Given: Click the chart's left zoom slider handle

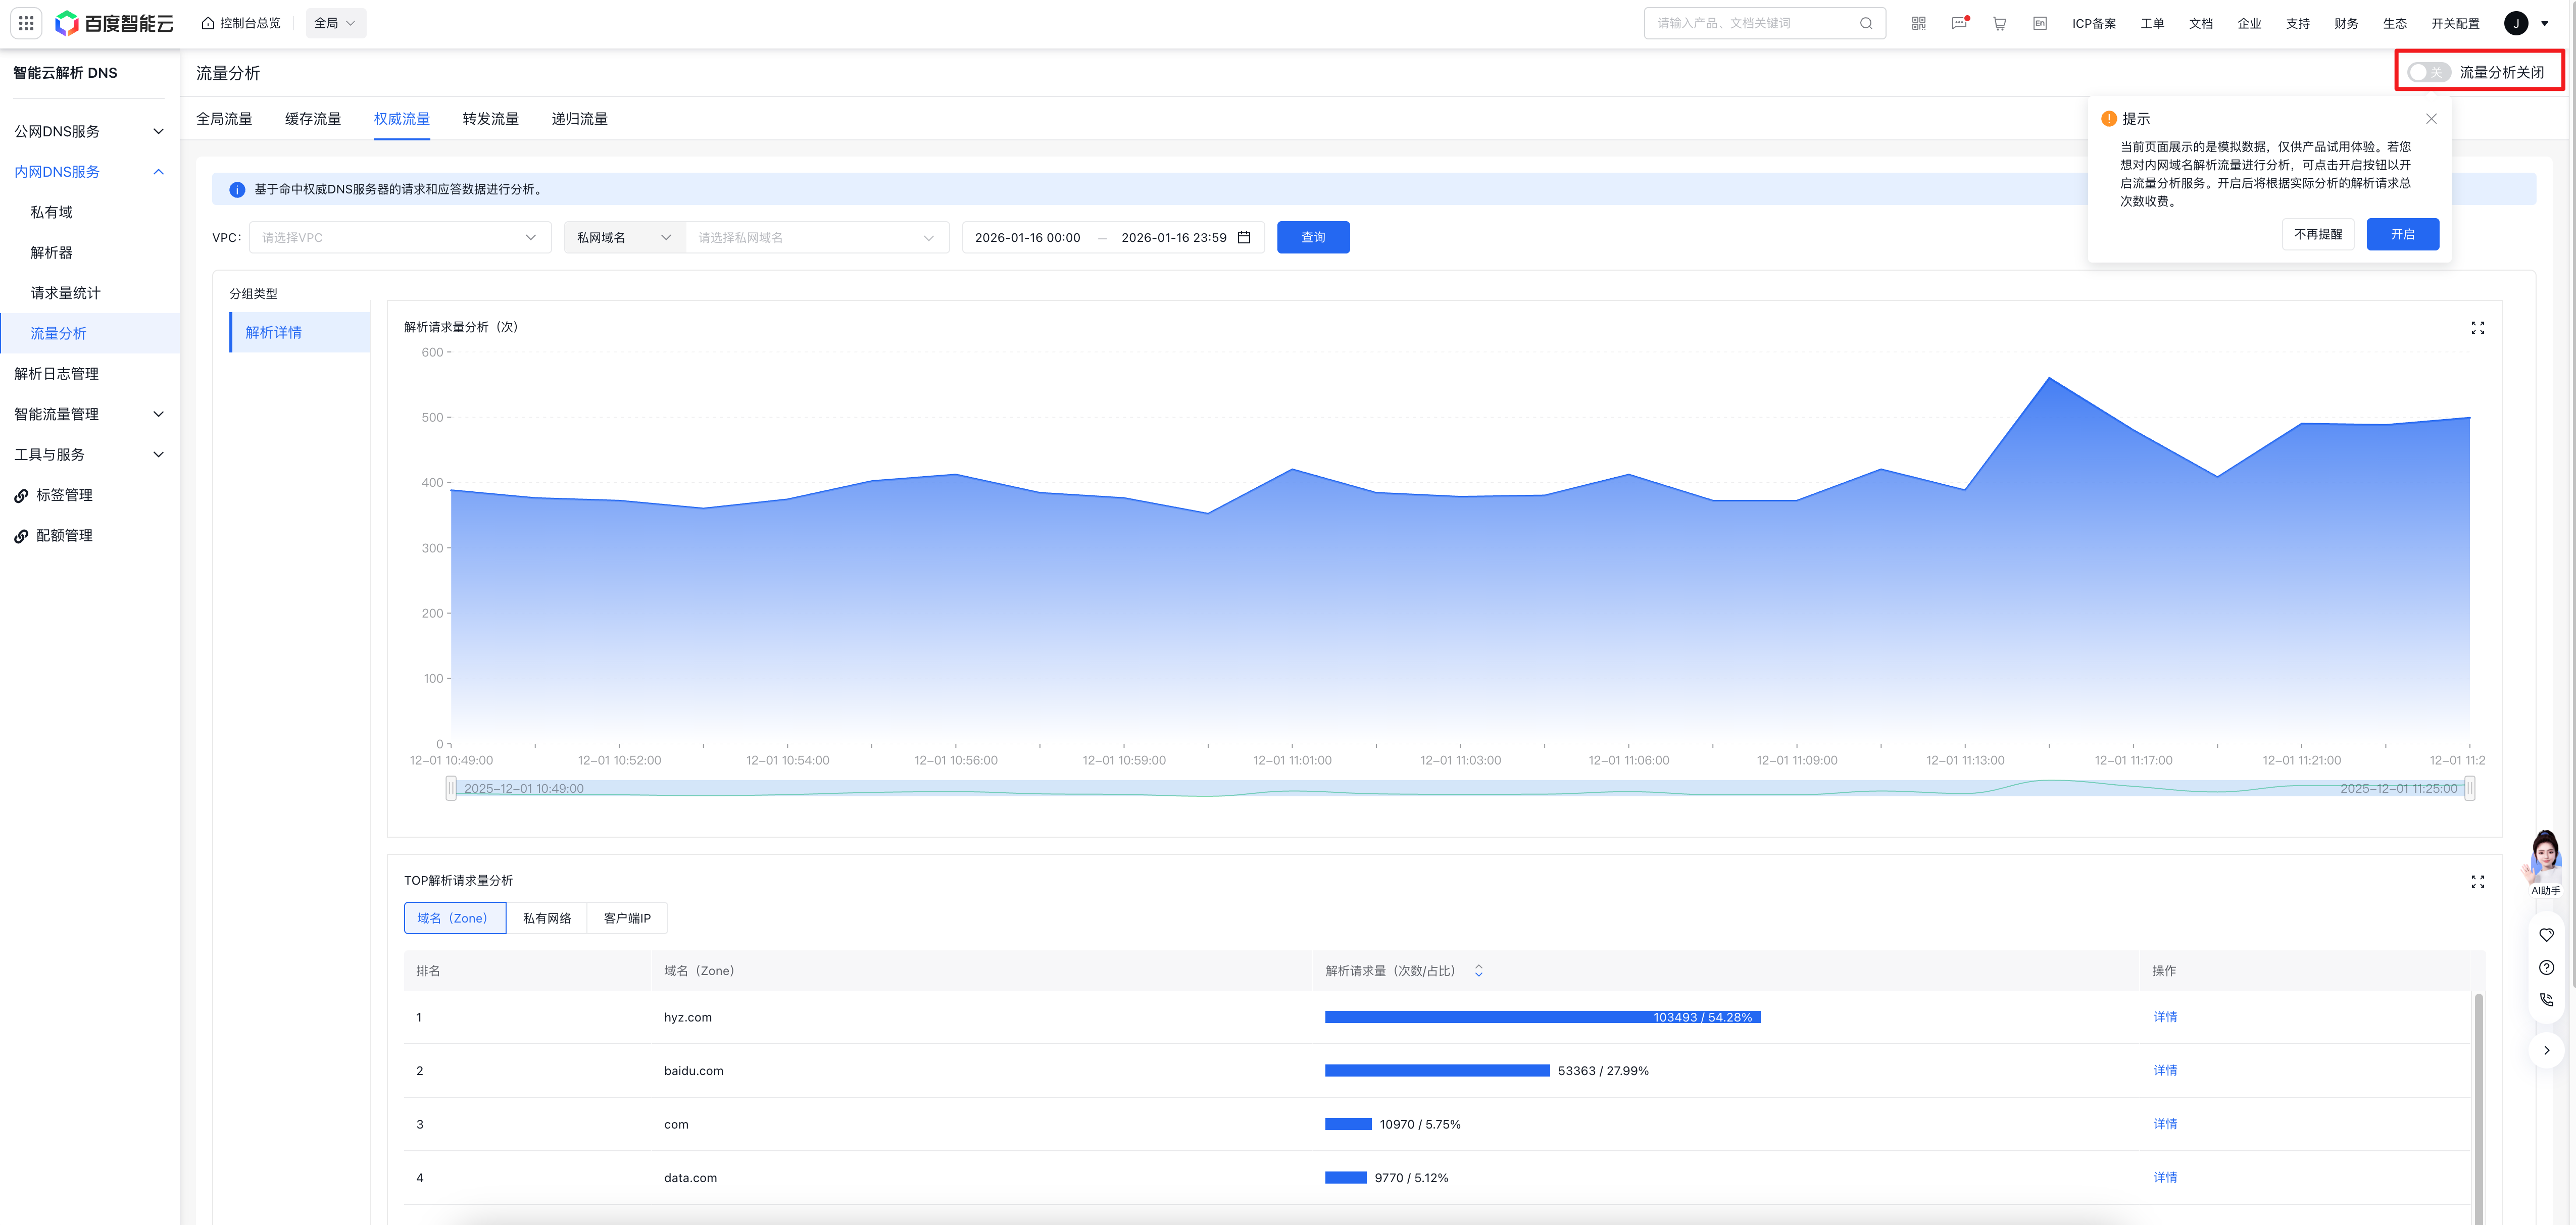Looking at the screenshot, I should click(x=451, y=789).
